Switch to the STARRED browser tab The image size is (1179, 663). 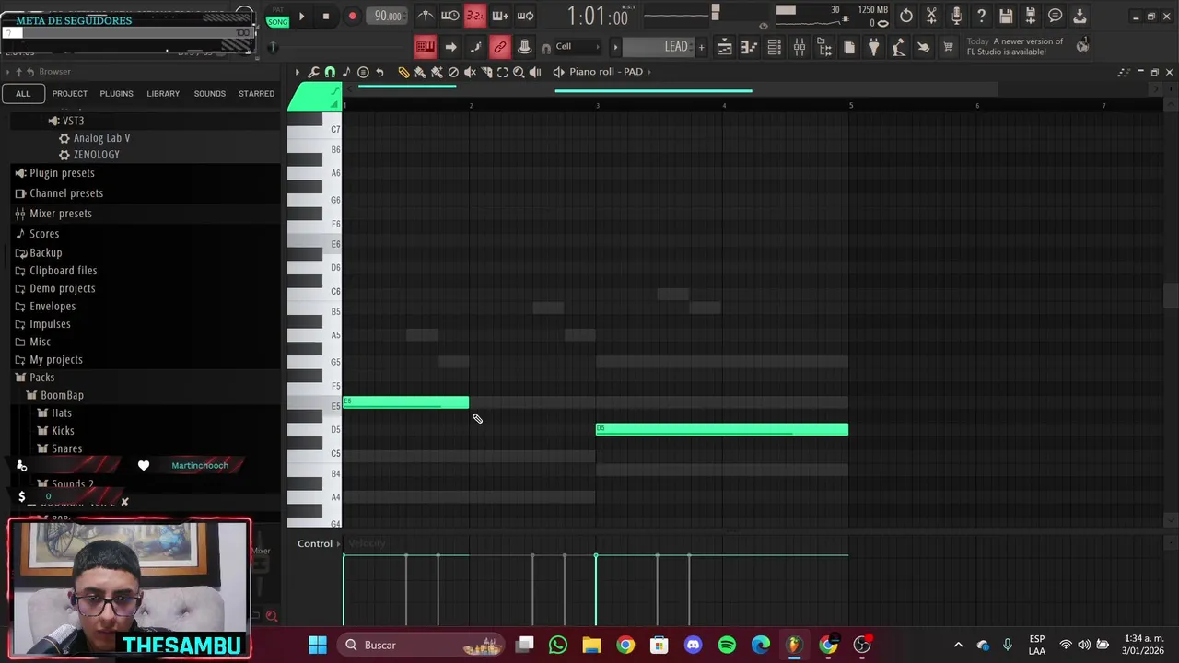(x=256, y=93)
